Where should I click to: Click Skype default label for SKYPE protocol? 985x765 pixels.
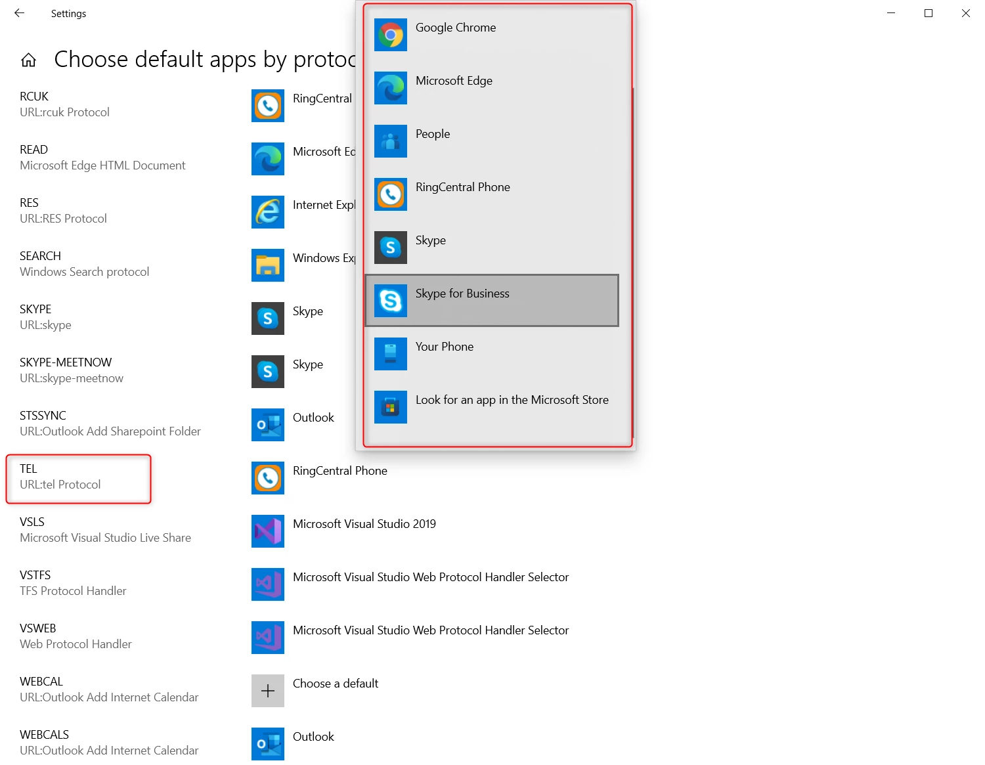(308, 311)
